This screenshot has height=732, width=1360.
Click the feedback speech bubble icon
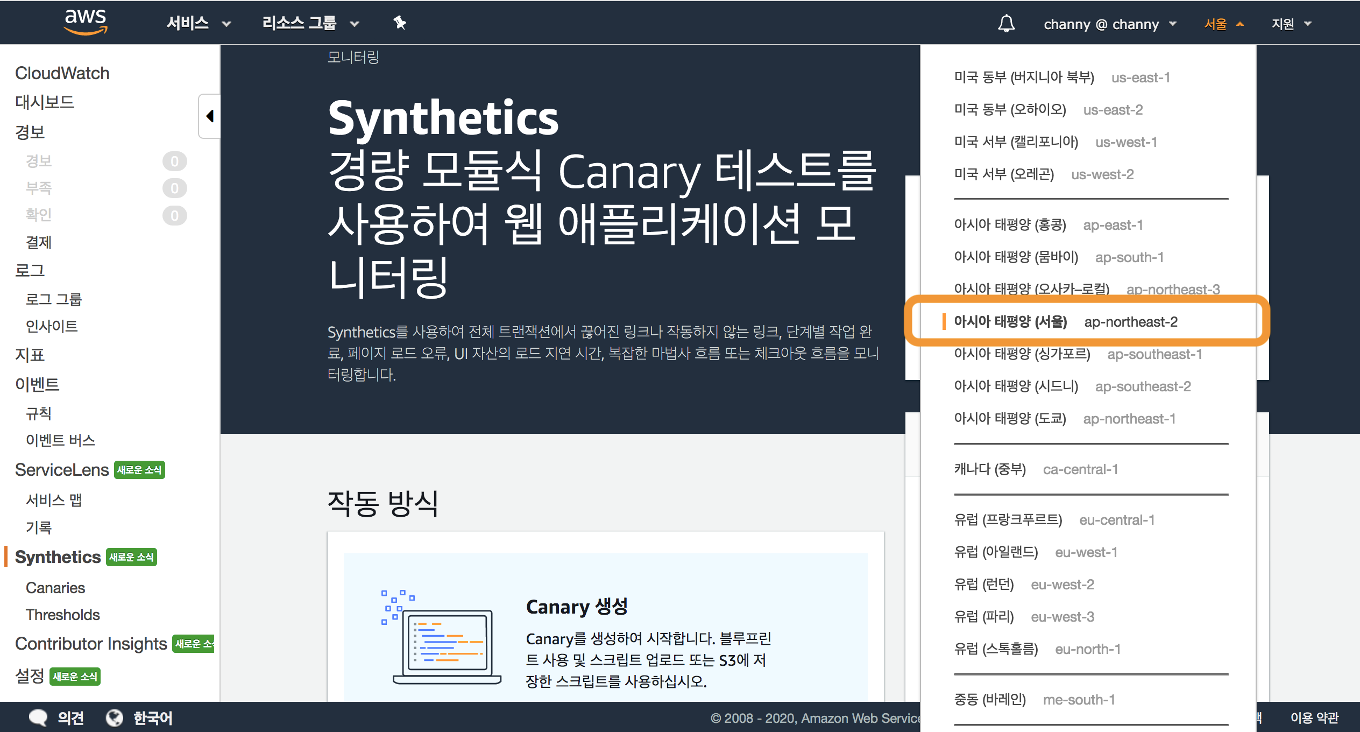pos(38,717)
